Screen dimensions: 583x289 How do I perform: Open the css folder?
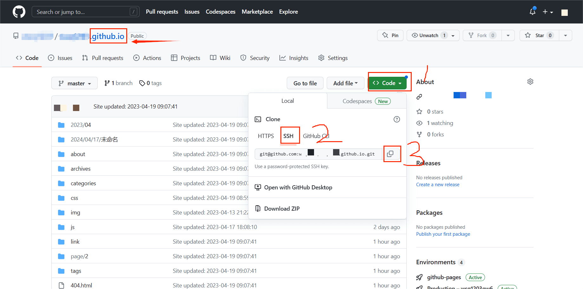[74, 198]
